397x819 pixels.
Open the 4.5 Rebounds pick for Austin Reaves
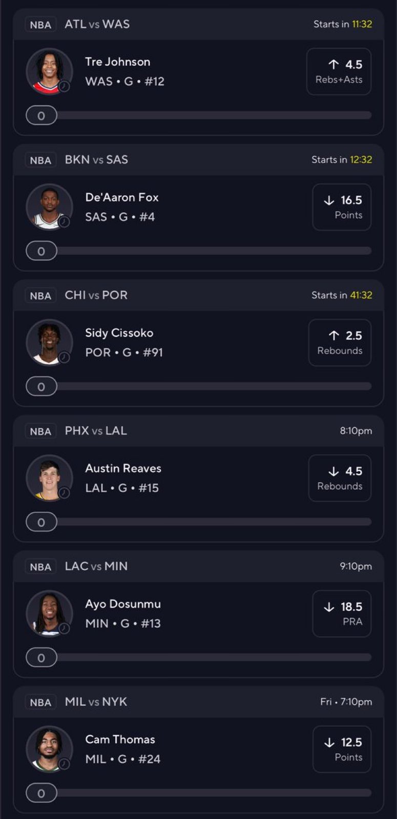340,477
